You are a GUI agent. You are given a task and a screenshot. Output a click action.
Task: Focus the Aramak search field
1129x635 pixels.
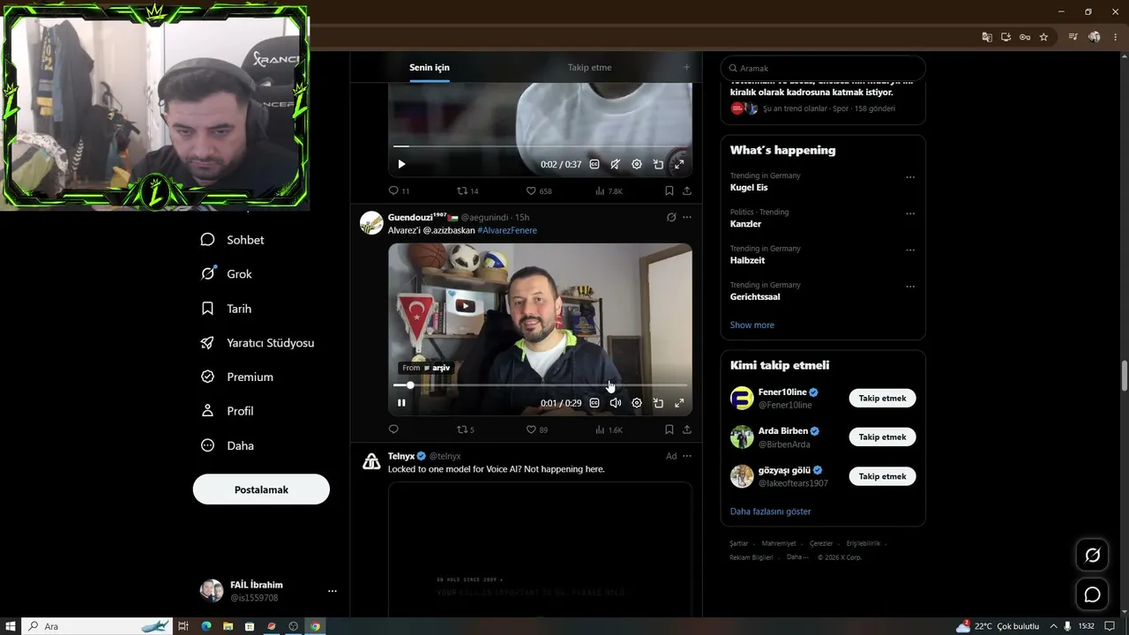(x=823, y=68)
